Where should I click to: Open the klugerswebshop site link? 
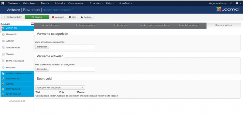[220, 3]
